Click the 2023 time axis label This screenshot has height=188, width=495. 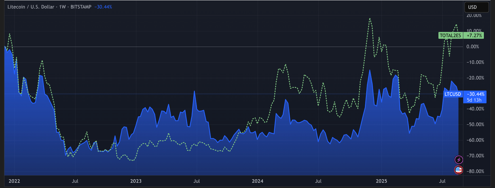click(136, 181)
